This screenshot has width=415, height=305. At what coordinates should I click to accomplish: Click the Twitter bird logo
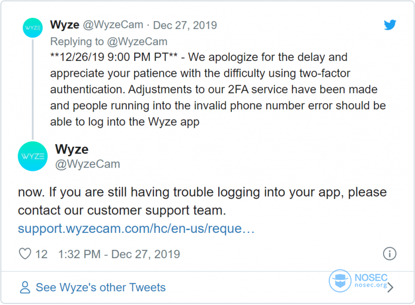pyautogui.click(x=390, y=25)
